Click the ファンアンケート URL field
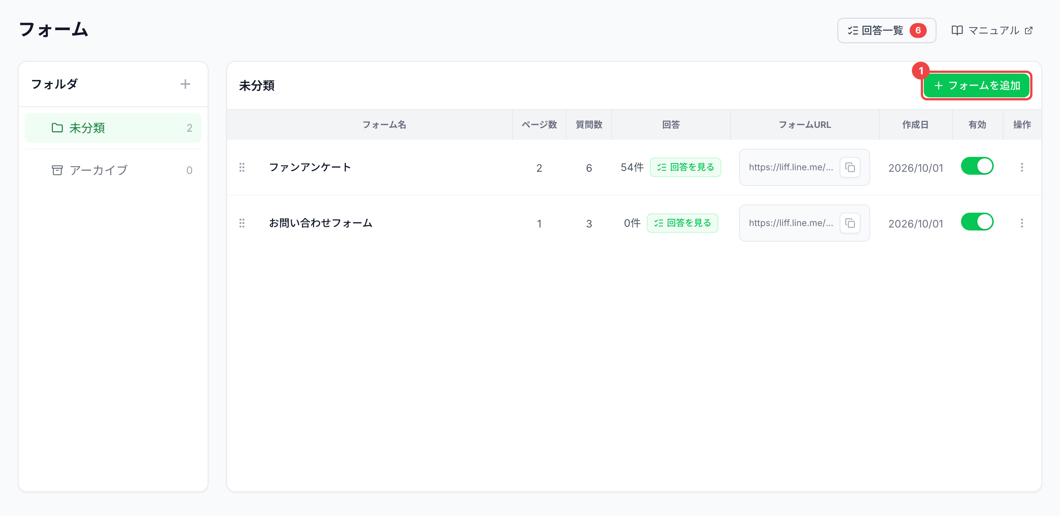 pos(804,167)
